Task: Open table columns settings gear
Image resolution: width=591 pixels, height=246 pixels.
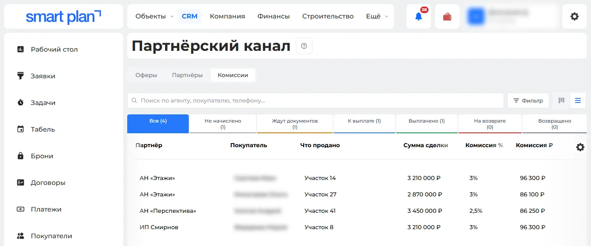Action: tap(580, 147)
